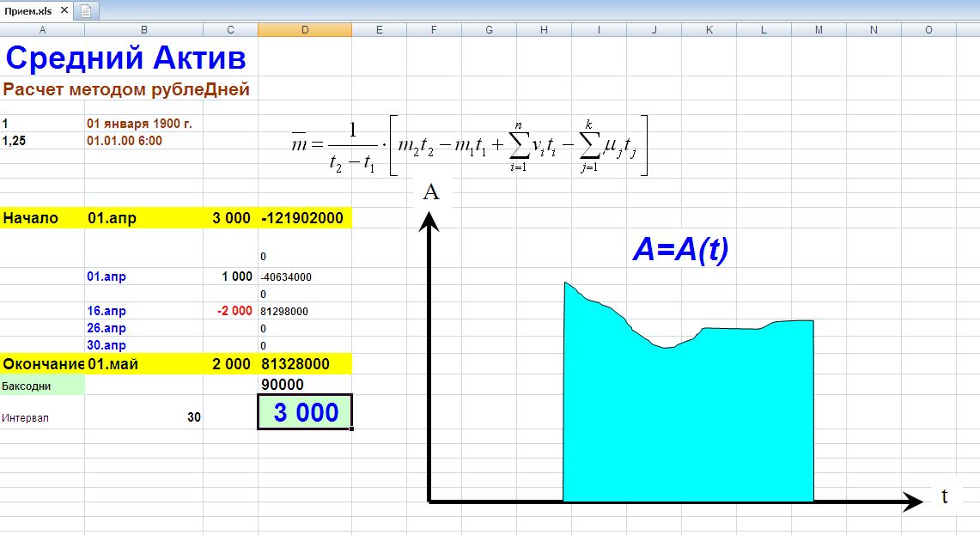Select column D header
Viewport: 980px width, 535px height.
304,30
